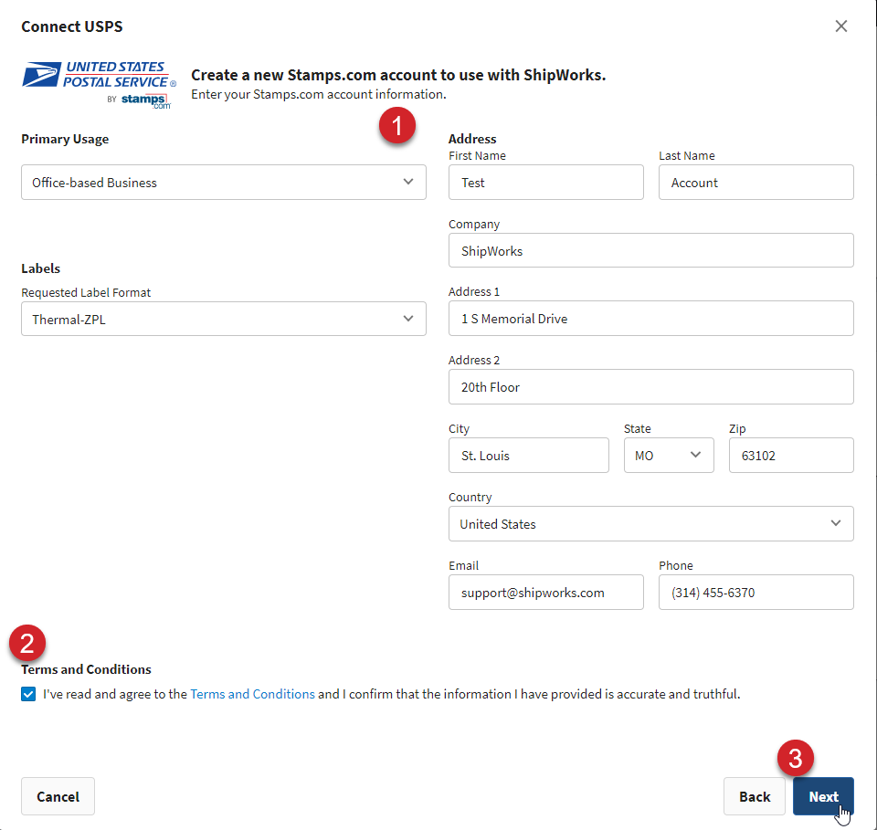Click the Address 2 field
Viewport: 877px width, 830px height.
pyautogui.click(x=651, y=387)
